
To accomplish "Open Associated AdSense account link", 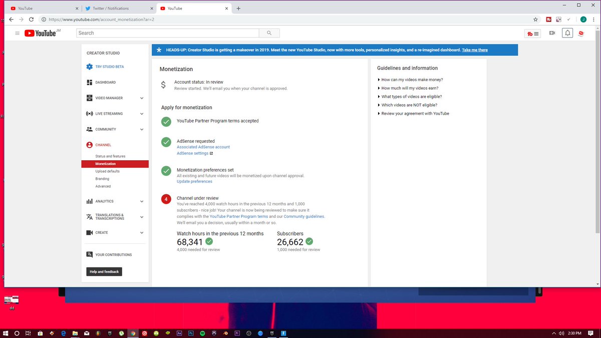I will pyautogui.click(x=203, y=147).
